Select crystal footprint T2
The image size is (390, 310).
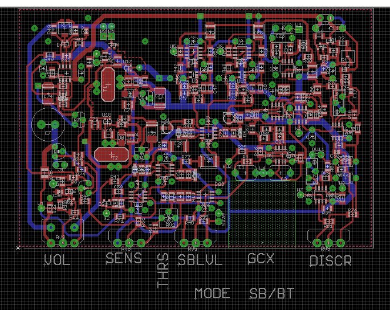112,154
